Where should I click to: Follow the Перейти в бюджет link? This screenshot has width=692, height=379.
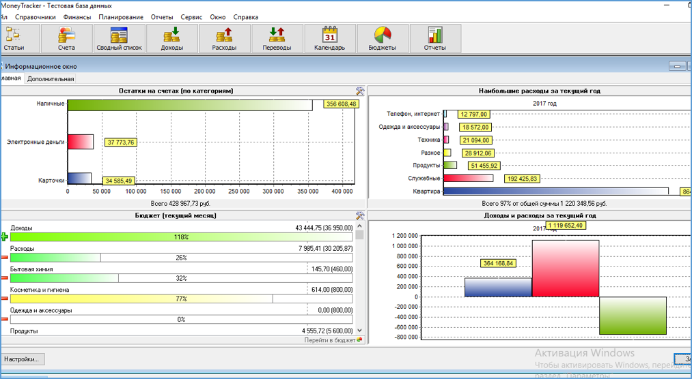[330, 339]
